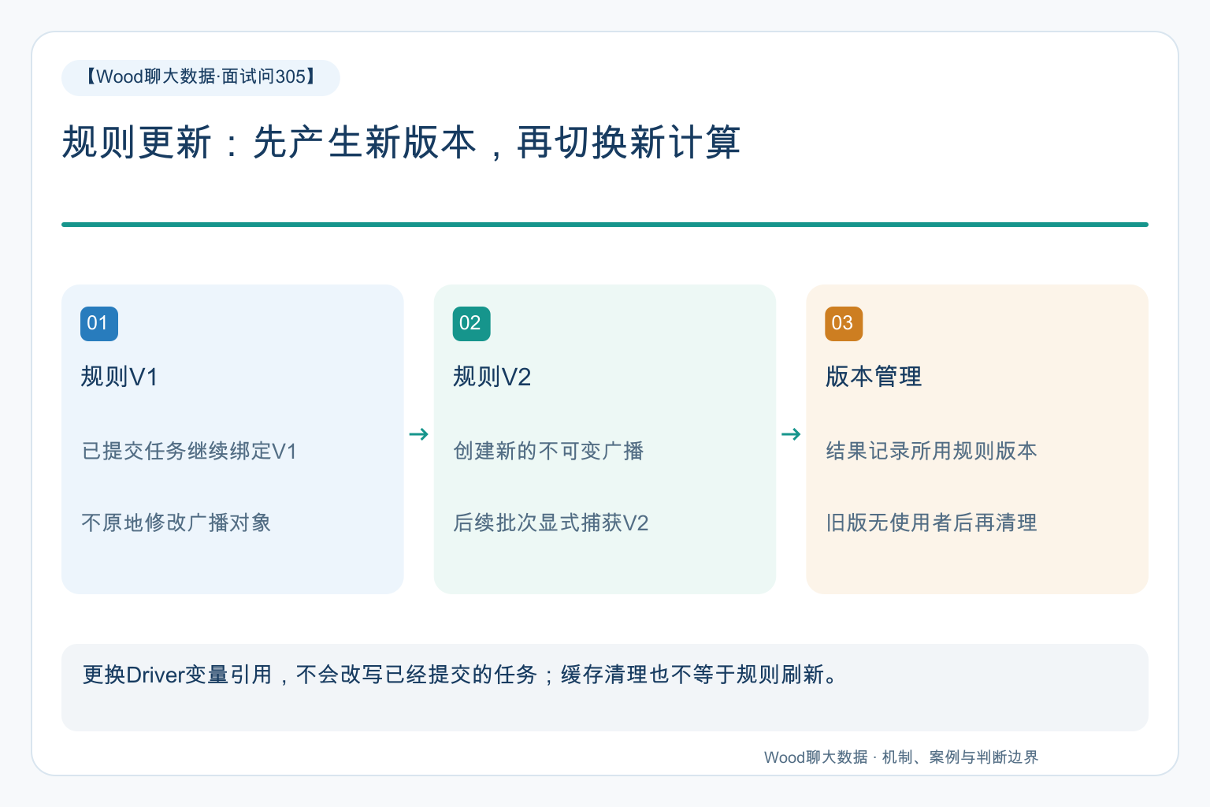Select the line 后续批次显式捕获V2
The image size is (1210, 807).
click(551, 523)
